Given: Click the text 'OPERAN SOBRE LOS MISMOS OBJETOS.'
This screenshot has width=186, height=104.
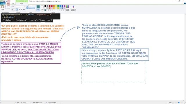Looking at the screenshot, I should pyautogui.click(x=105, y=59).
